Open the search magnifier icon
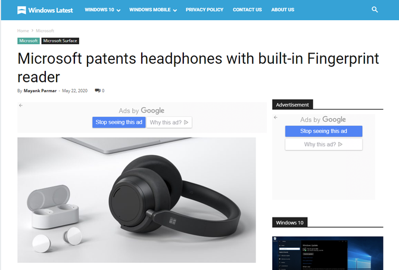 tap(375, 10)
